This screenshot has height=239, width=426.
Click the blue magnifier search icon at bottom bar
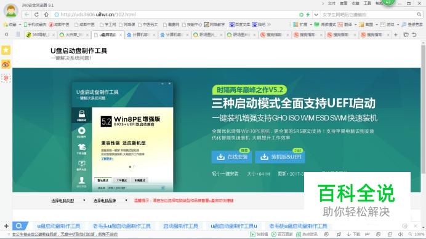coord(20,225)
